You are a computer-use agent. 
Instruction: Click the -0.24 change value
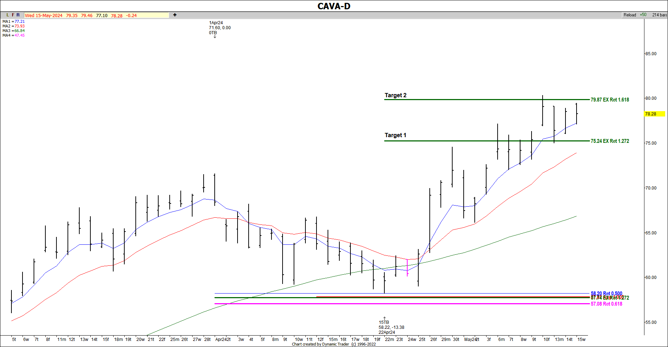click(131, 16)
